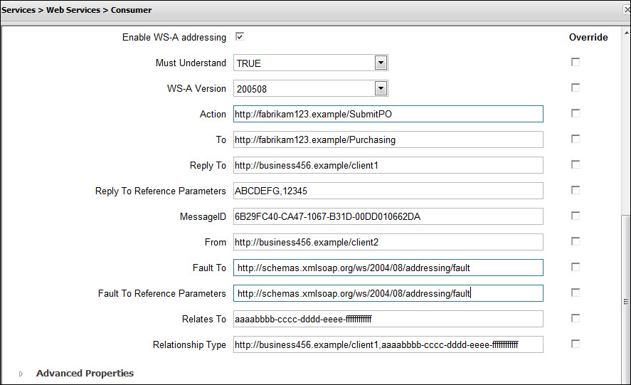The width and height of the screenshot is (631, 385).
Task: Open the Must Understand dropdown
Action: point(381,63)
